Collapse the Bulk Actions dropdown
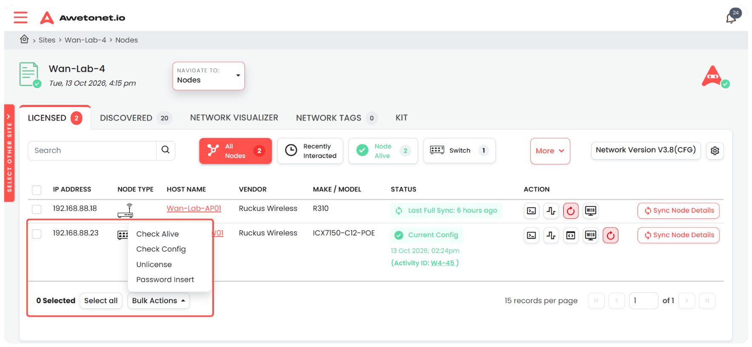 [158, 301]
